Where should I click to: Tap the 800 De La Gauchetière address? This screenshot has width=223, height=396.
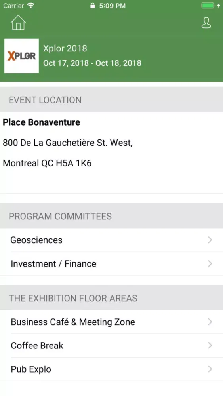(67, 143)
